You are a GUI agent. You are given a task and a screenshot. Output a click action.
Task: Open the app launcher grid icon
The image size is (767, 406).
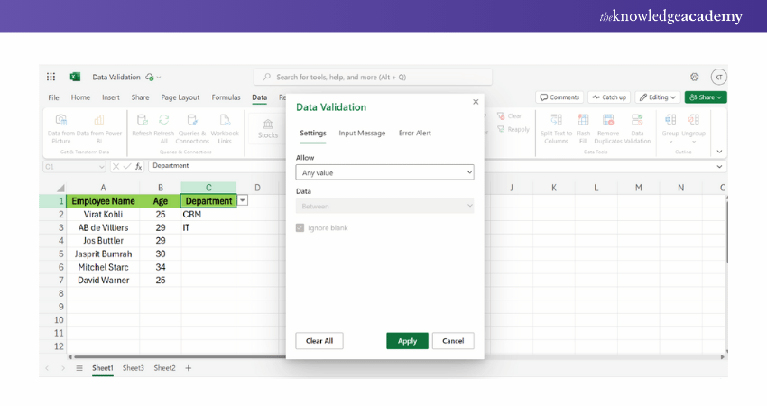(51, 78)
